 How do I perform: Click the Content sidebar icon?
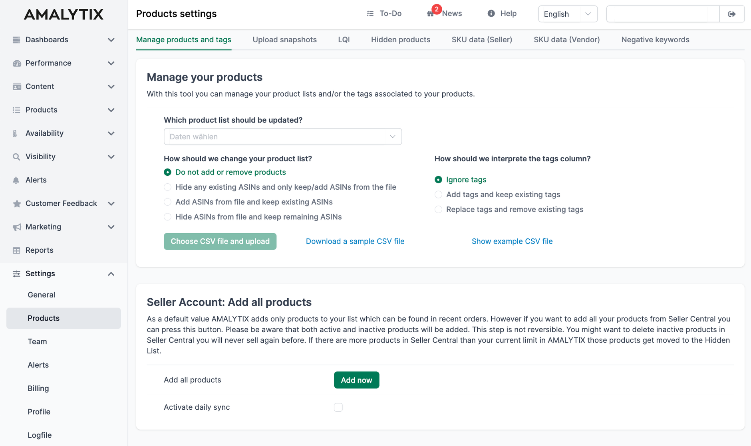click(16, 87)
